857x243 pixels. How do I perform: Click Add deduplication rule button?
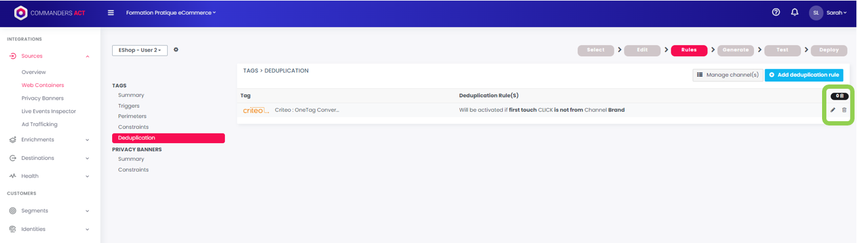[804, 75]
